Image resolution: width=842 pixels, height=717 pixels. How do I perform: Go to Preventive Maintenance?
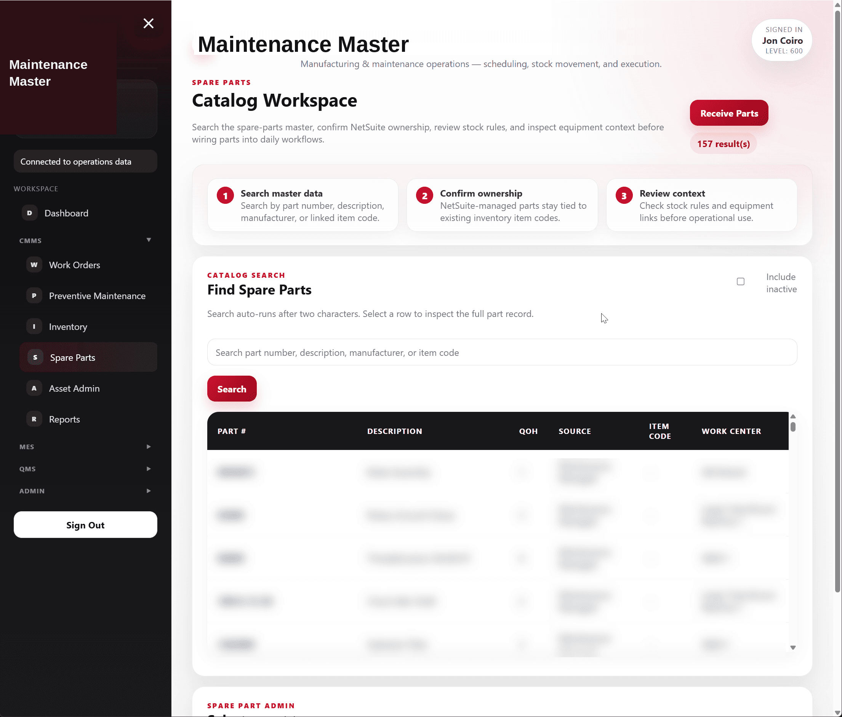click(x=88, y=296)
